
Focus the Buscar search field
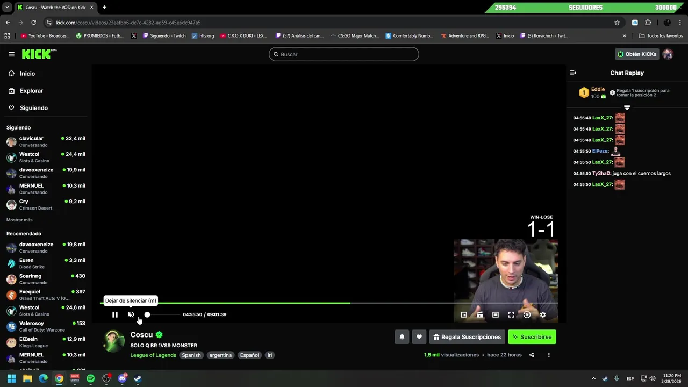click(x=344, y=54)
